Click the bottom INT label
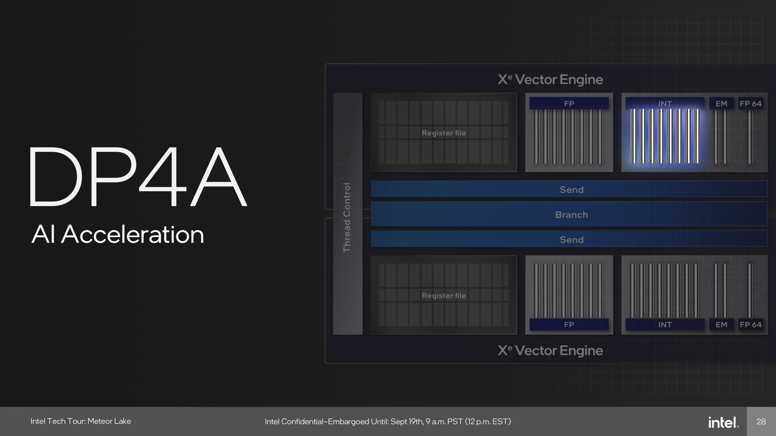The height and width of the screenshot is (436, 776). coord(665,325)
